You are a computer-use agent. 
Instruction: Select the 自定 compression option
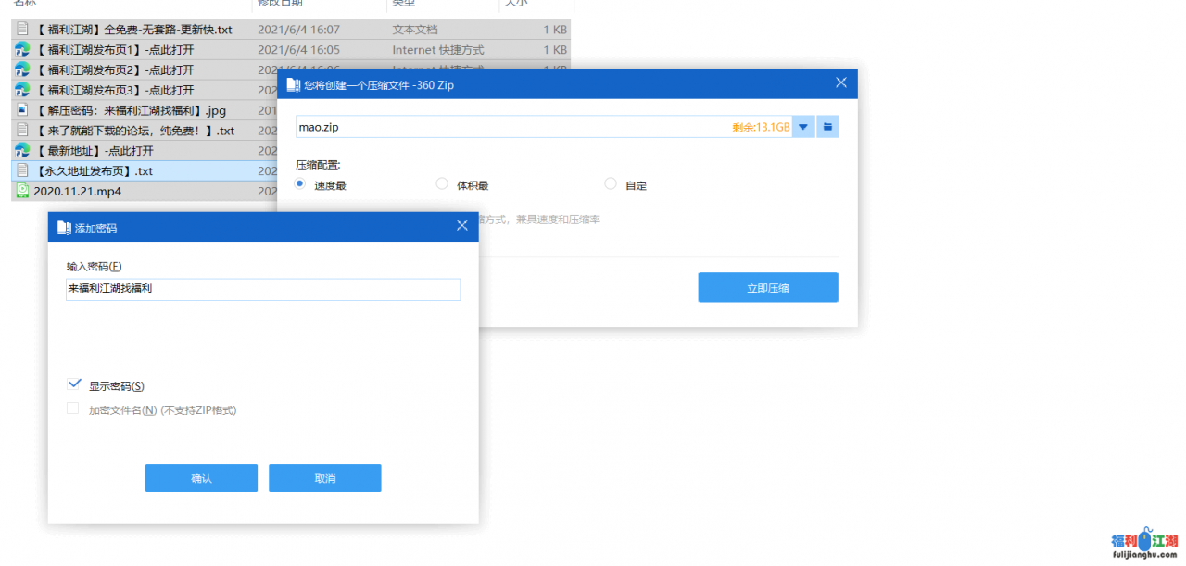[x=610, y=184]
